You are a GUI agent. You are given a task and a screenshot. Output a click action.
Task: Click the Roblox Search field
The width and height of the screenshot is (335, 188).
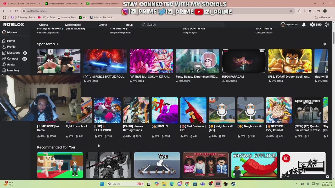pos(183,25)
